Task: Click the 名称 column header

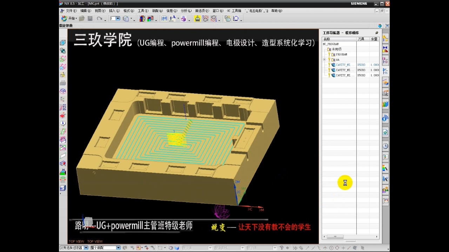Action: 339,39
